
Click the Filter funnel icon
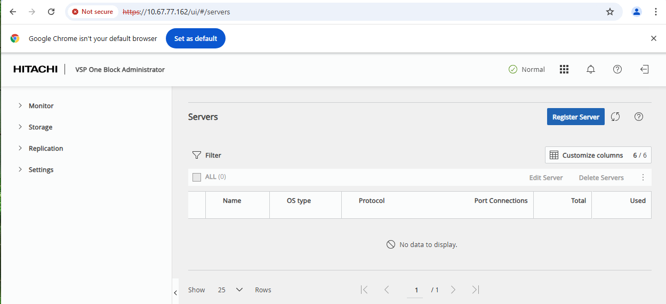(196, 155)
